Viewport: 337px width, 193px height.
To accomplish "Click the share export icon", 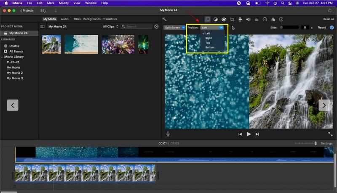I will click(x=330, y=10).
